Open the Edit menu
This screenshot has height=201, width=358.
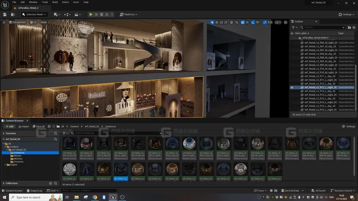point(23,2)
